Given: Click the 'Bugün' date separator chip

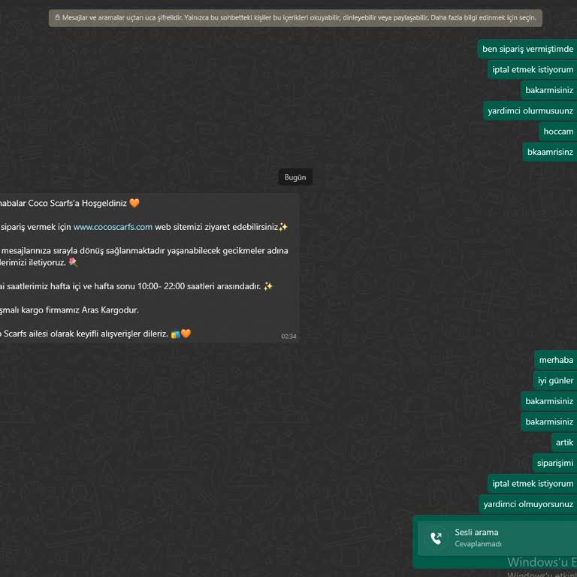Looking at the screenshot, I should [x=295, y=177].
